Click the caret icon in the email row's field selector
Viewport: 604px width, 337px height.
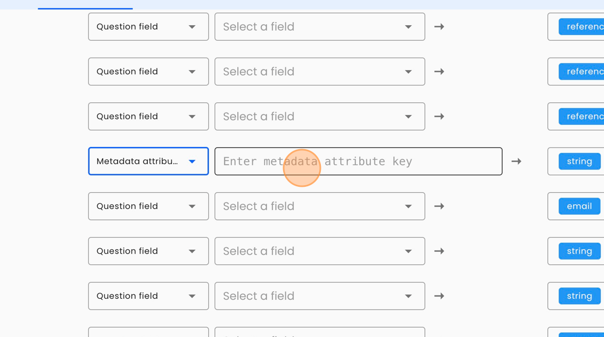tap(408, 206)
